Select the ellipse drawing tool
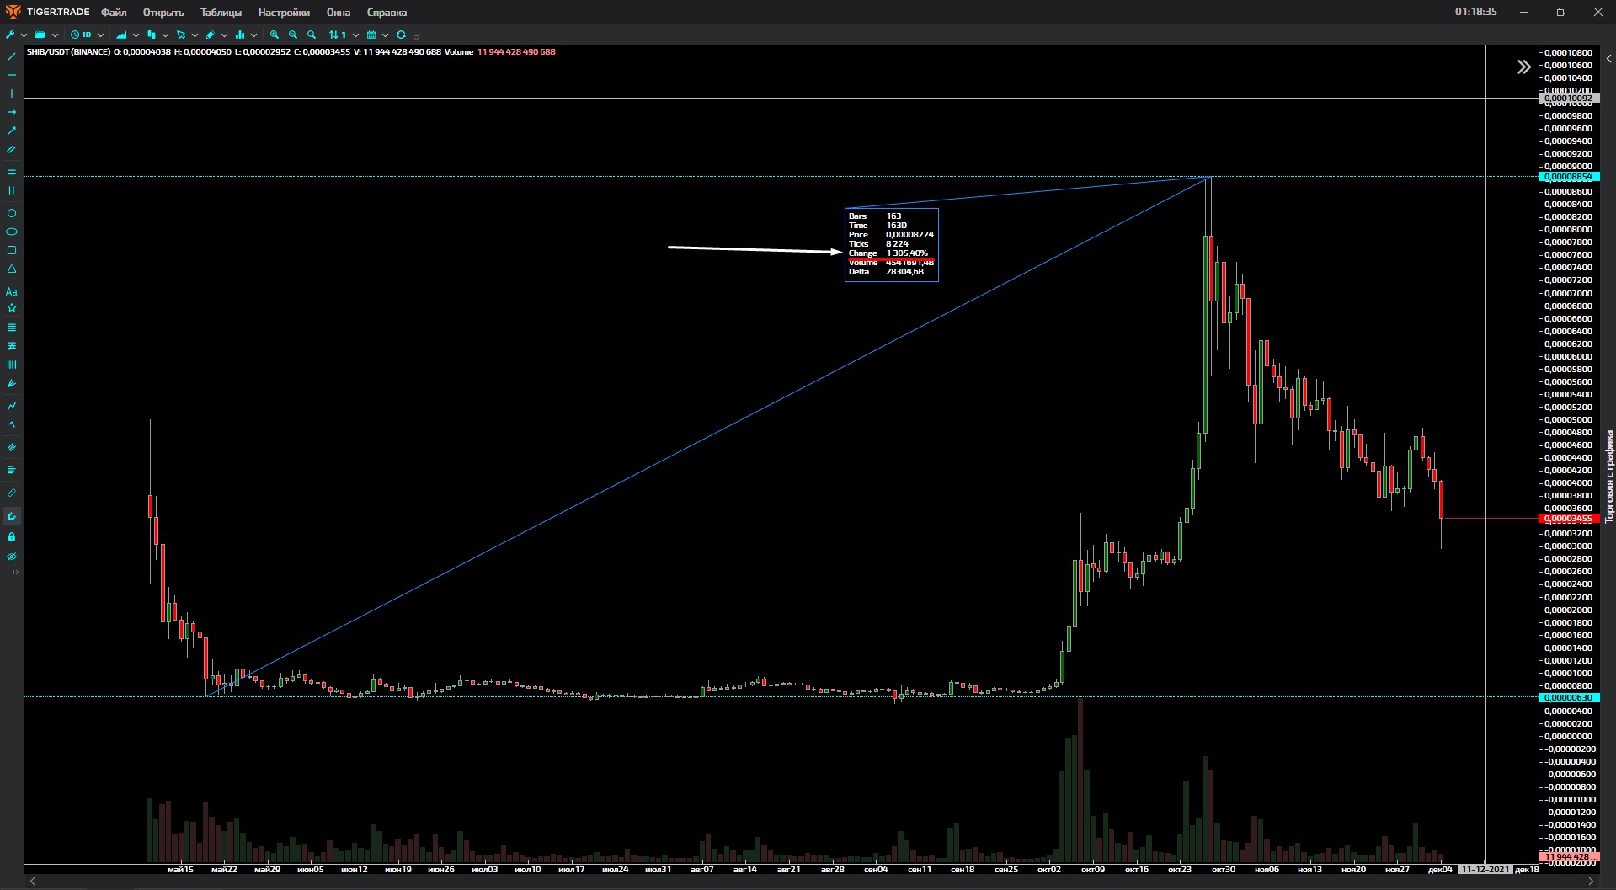The height and width of the screenshot is (890, 1616). point(12,232)
